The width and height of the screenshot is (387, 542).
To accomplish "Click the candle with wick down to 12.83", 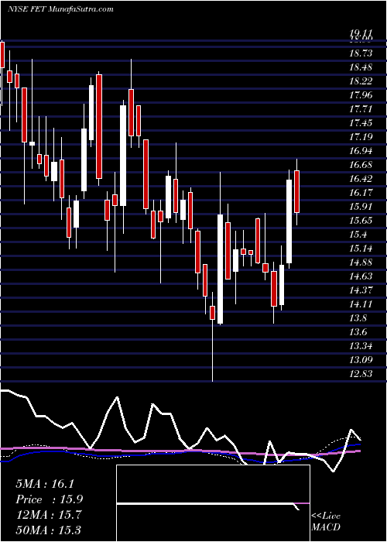I will pos(212,313).
